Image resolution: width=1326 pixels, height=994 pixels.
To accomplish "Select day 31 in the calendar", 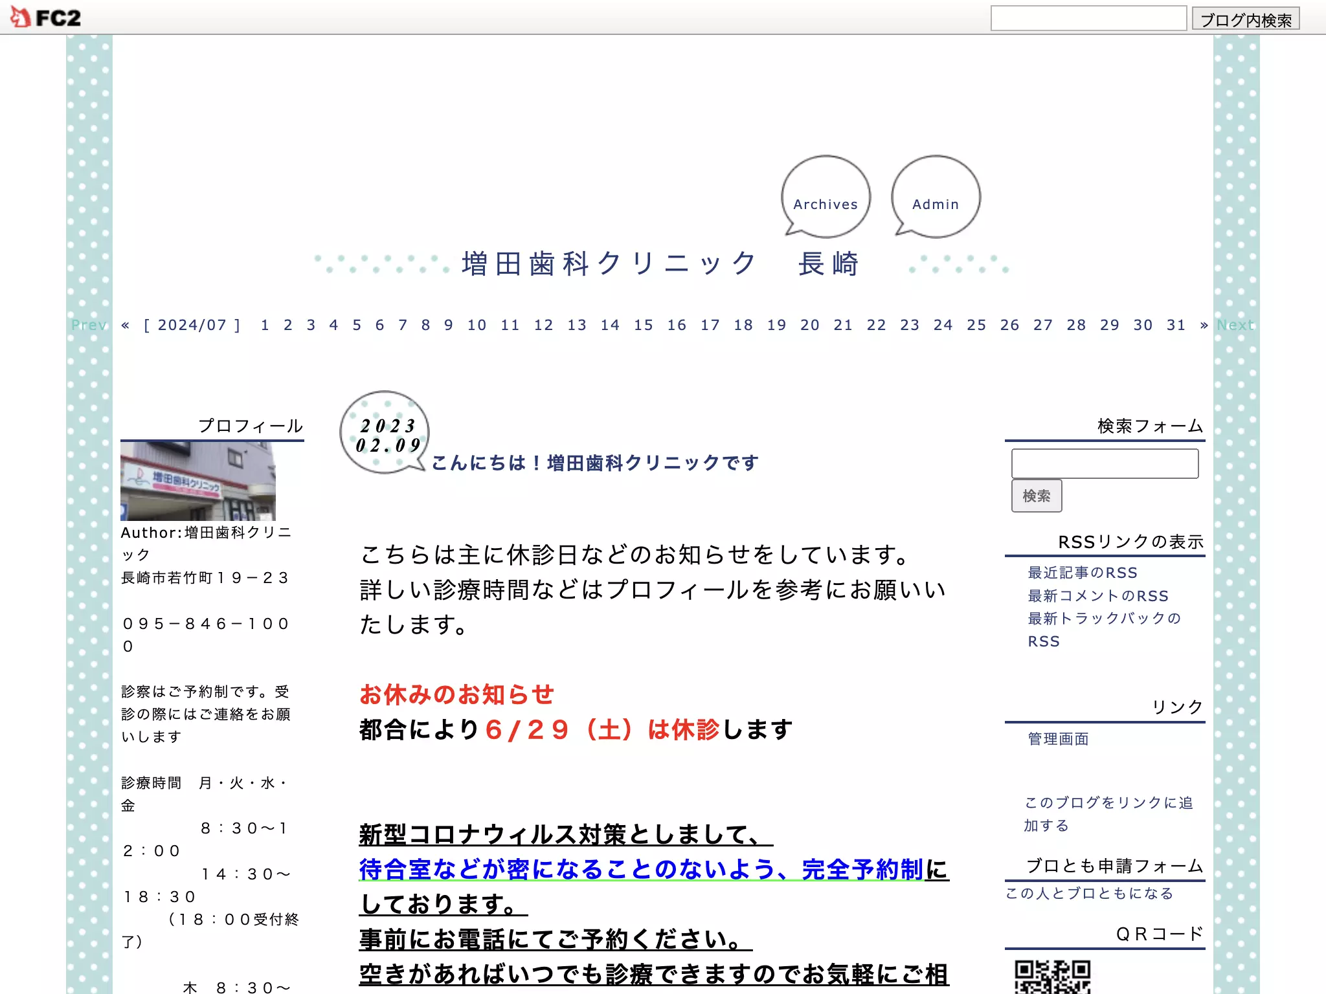I will pyautogui.click(x=1176, y=325).
